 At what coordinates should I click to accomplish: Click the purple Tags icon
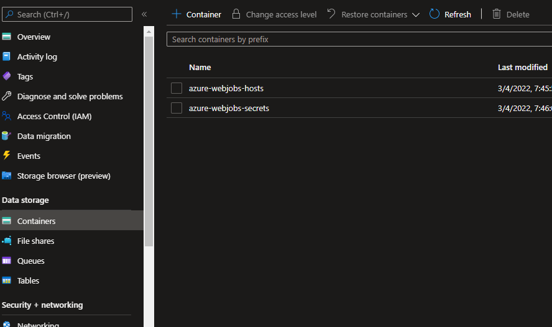click(6, 76)
